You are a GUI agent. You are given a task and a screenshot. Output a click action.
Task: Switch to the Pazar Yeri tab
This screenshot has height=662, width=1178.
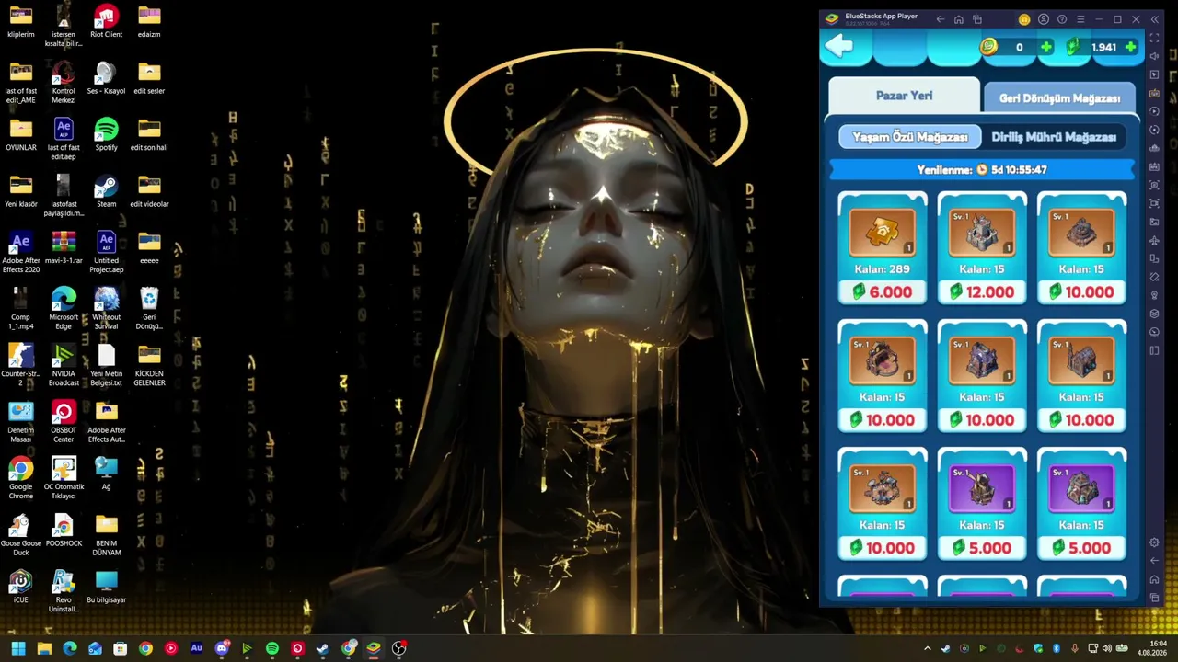tap(904, 96)
